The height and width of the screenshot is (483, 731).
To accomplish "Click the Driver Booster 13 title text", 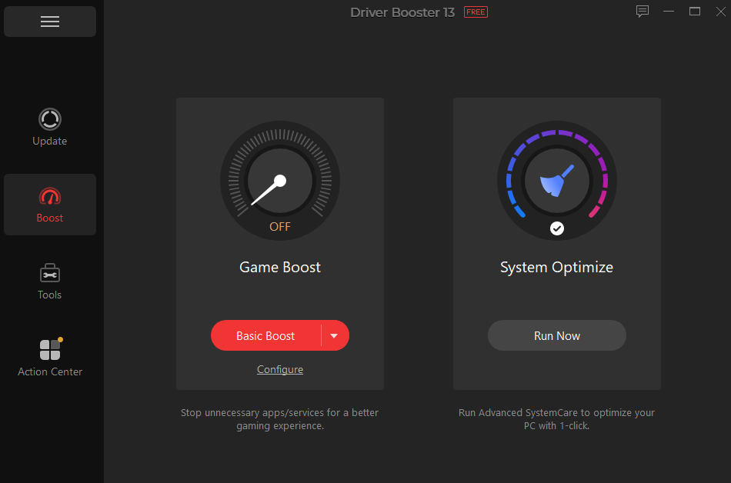I will click(x=402, y=12).
